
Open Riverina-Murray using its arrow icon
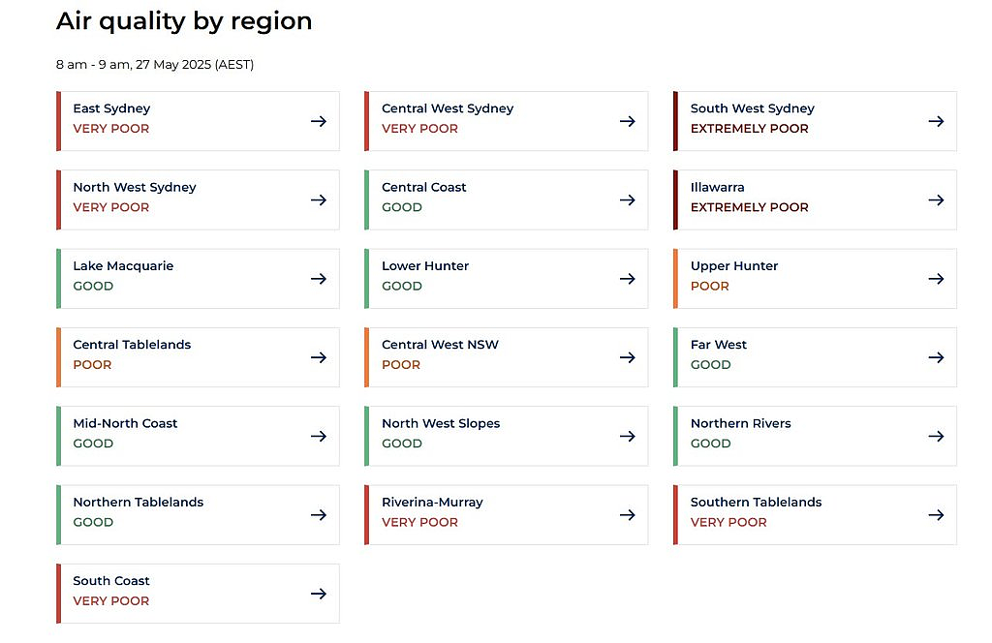tap(628, 514)
